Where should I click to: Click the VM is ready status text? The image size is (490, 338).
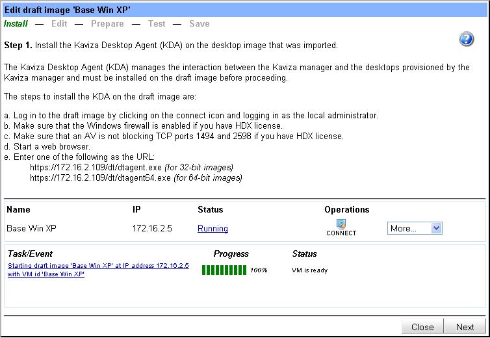pos(310,270)
